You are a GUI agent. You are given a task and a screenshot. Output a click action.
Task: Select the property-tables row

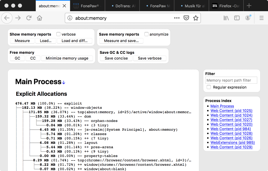tap(79, 156)
